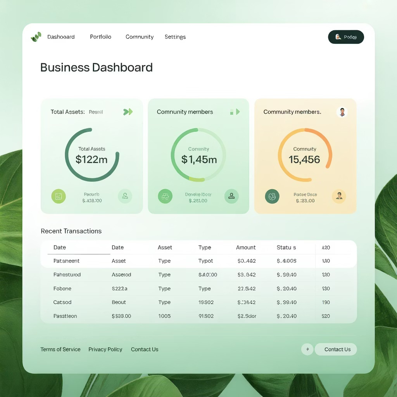Open Settings from the top navigation
This screenshot has height=397, width=397.
coord(175,37)
